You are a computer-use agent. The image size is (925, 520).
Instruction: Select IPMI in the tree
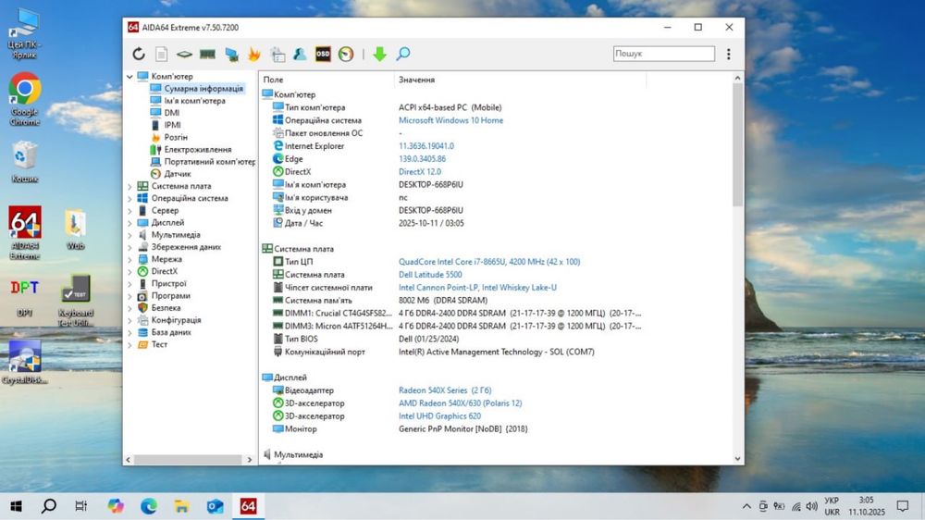pos(172,125)
